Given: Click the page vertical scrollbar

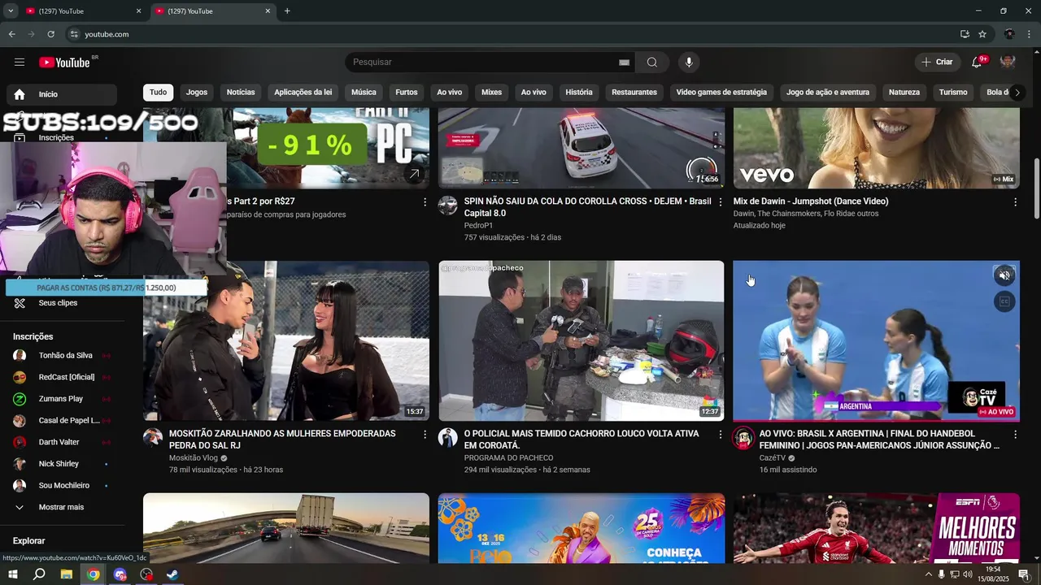Looking at the screenshot, I should click(1036, 188).
